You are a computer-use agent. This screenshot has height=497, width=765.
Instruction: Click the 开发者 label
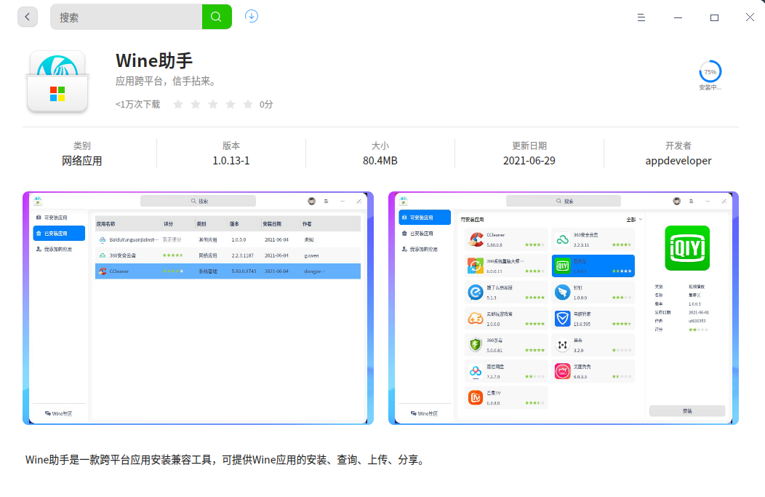tap(678, 146)
